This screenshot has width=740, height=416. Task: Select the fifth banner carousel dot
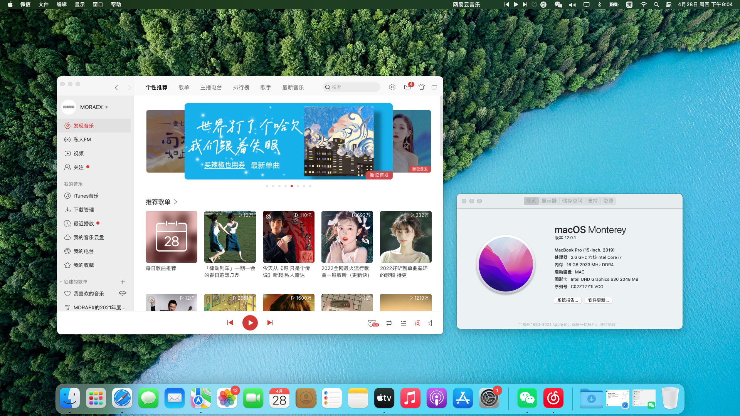coord(292,186)
